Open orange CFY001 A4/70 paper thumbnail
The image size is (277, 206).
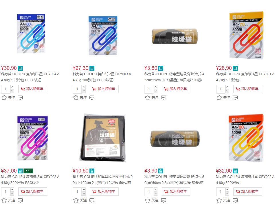(246, 35)
